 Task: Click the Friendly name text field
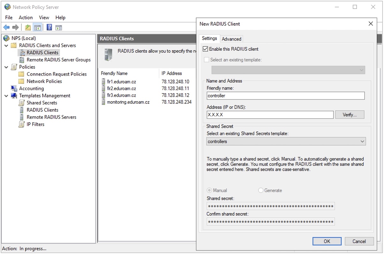pyautogui.click(x=285, y=96)
